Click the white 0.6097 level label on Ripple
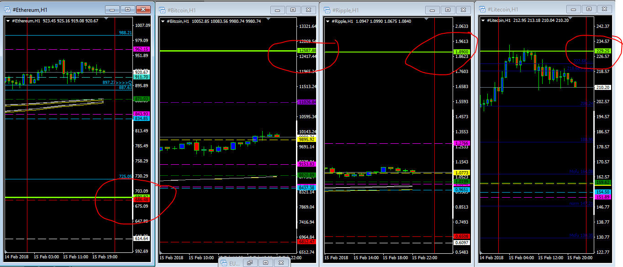The width and height of the screenshot is (623, 267). coord(462,243)
